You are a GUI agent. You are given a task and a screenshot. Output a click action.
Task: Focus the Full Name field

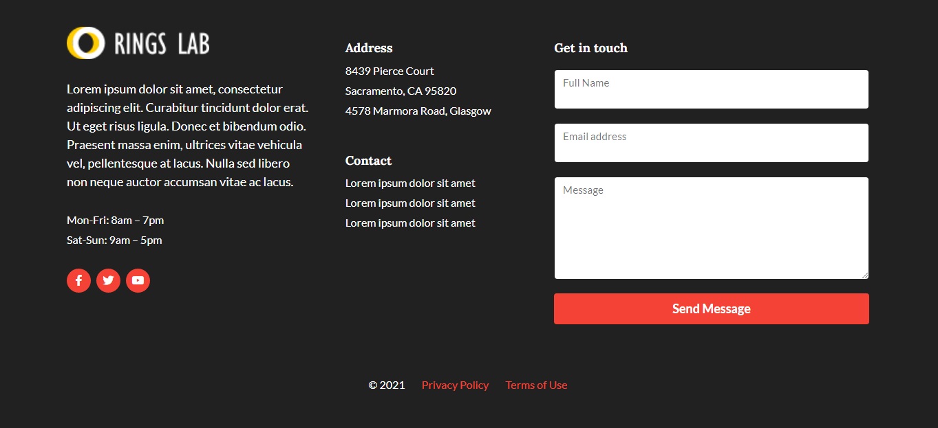(x=711, y=89)
